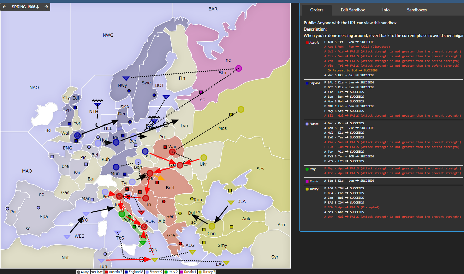Select the French army in Boh

138,162
